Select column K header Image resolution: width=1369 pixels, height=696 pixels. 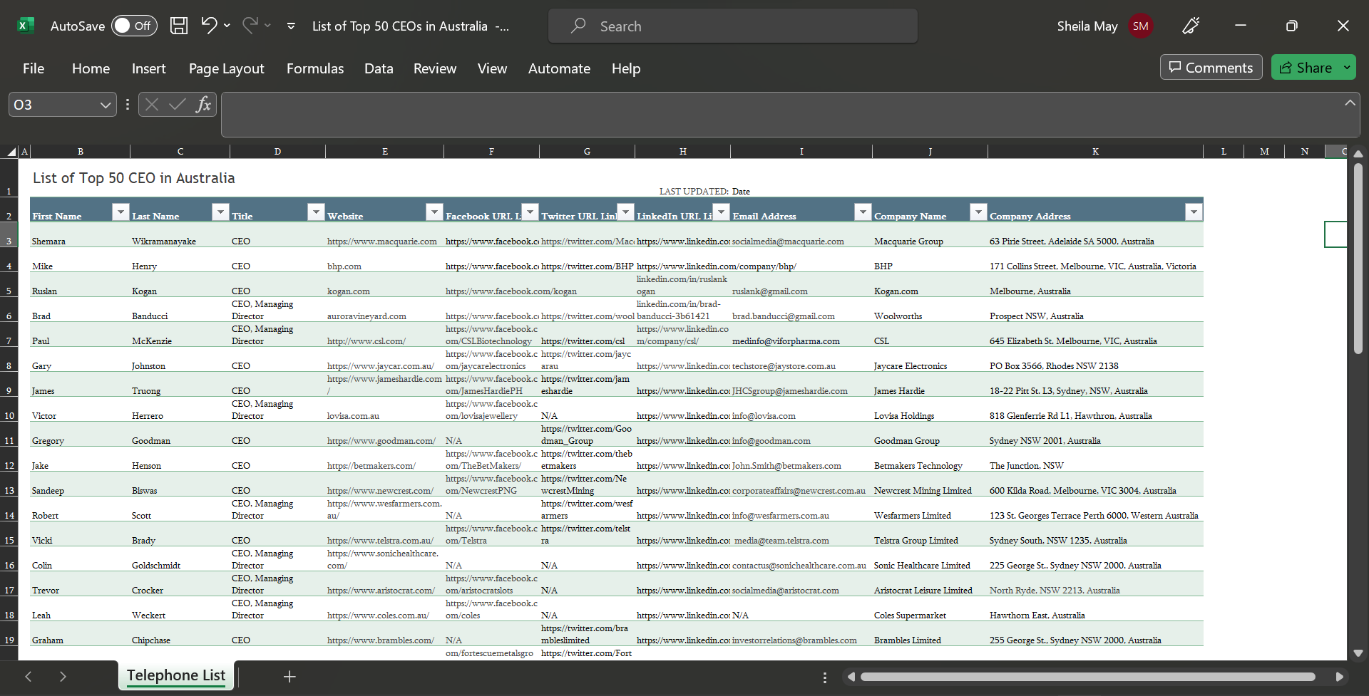pyautogui.click(x=1095, y=151)
